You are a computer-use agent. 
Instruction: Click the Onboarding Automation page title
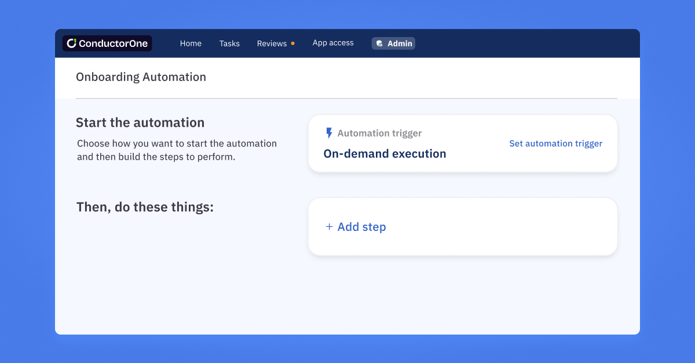click(140, 76)
